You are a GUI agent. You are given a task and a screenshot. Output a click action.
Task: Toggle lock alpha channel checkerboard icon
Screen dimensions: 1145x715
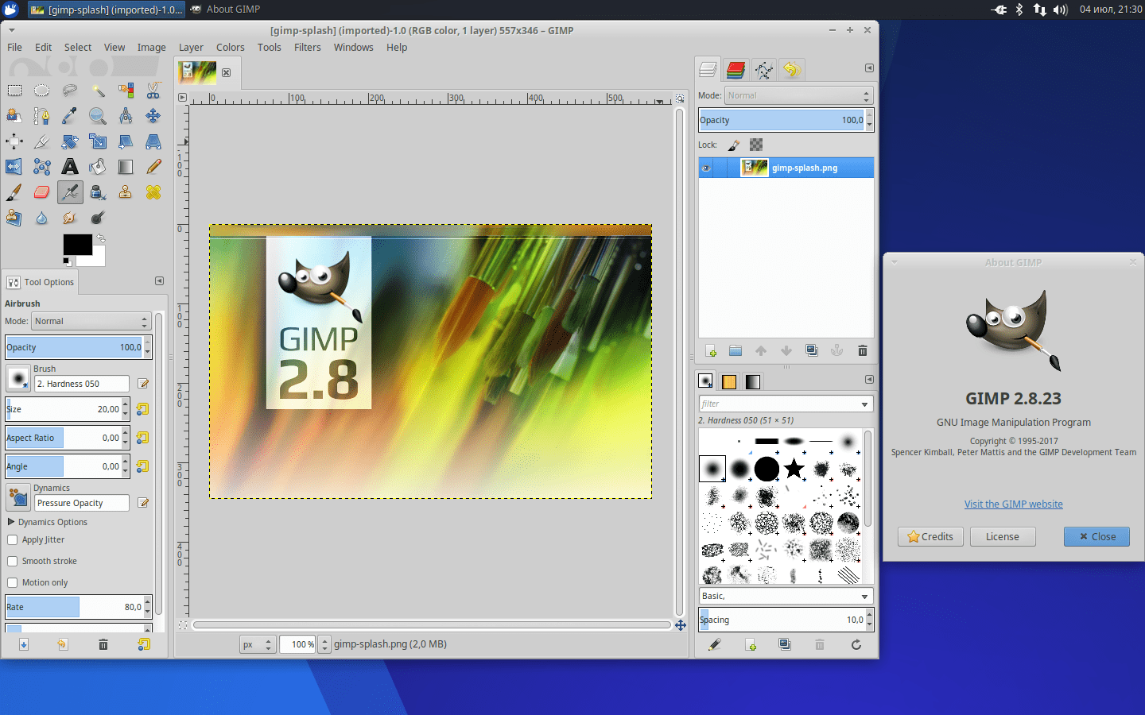click(756, 145)
